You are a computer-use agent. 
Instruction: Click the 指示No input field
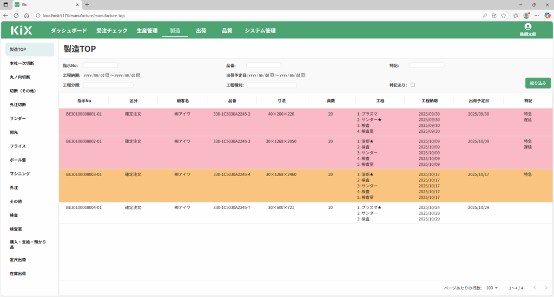(x=100, y=65)
